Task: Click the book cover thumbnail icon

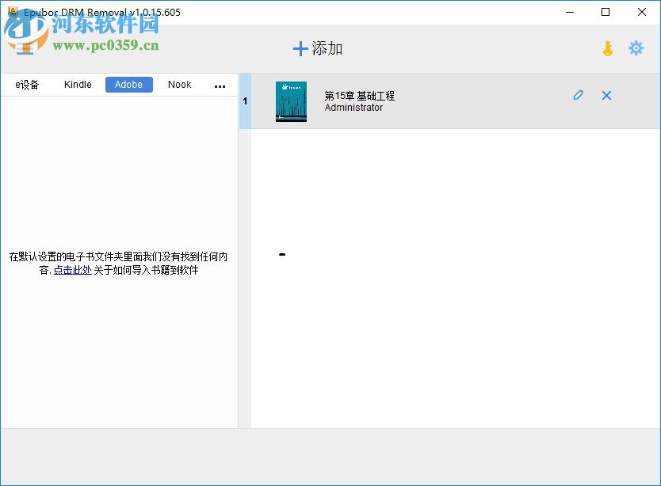Action: 291,101
